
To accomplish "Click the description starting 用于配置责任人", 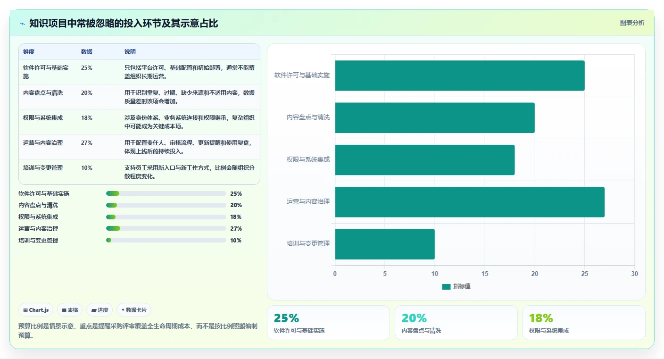I will (x=190, y=147).
